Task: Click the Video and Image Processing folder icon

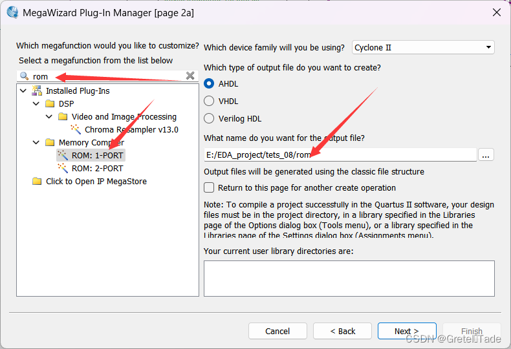Action: (63, 116)
